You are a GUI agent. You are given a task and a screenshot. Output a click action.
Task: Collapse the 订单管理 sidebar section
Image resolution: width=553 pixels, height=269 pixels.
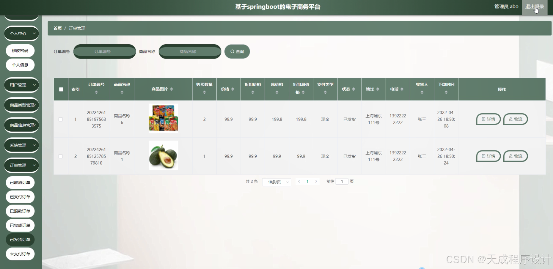21,165
